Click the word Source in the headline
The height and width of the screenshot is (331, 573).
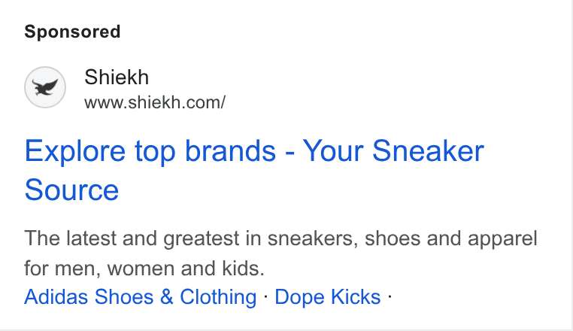tap(71, 190)
